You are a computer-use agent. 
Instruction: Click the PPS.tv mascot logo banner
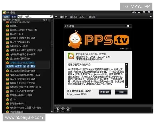(98, 40)
